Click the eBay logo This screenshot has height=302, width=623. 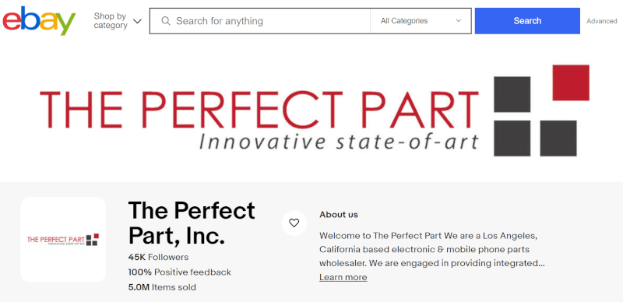tap(39, 21)
